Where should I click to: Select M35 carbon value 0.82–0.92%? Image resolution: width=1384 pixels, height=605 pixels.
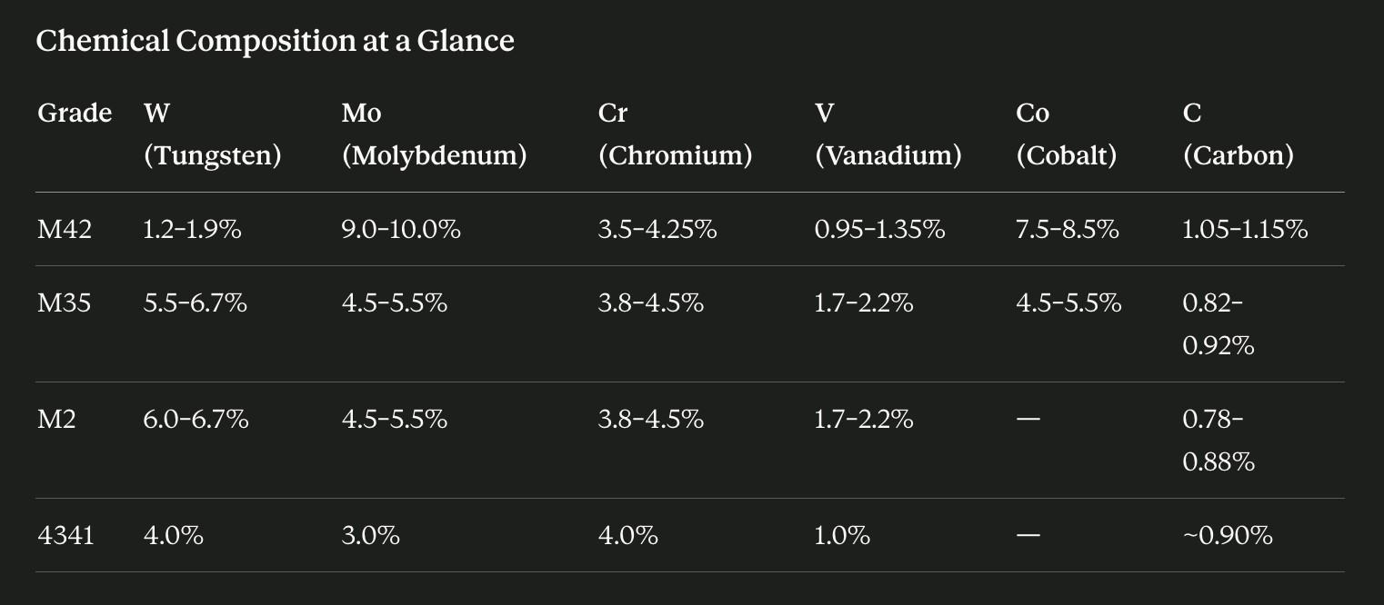click(x=1218, y=324)
